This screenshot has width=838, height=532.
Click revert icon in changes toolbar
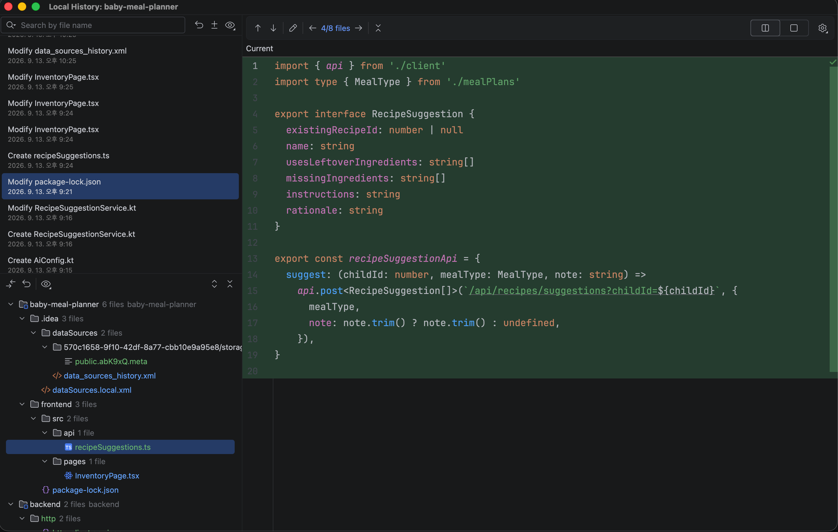point(27,284)
